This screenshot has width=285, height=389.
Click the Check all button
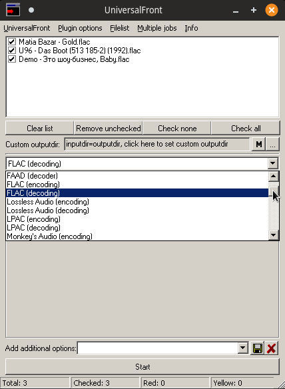point(246,129)
